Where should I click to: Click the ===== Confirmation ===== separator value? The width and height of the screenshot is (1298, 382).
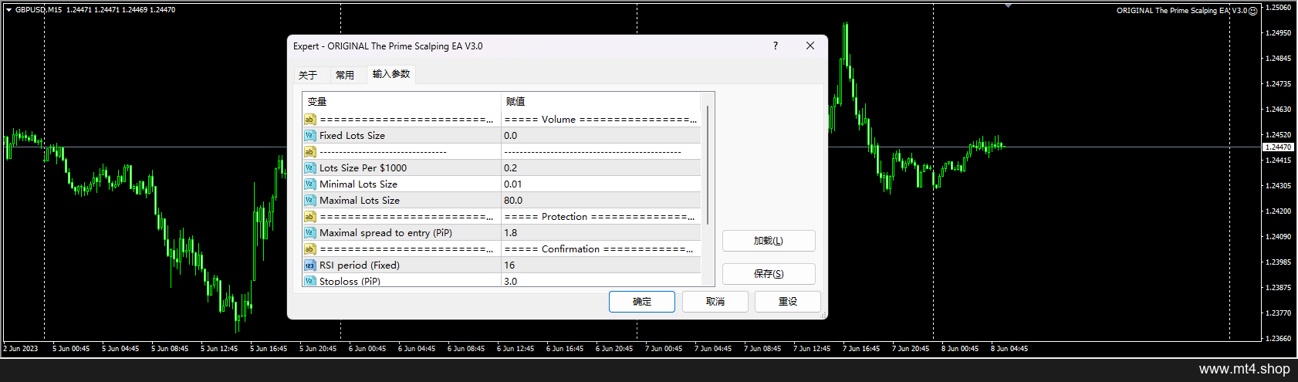click(x=598, y=249)
